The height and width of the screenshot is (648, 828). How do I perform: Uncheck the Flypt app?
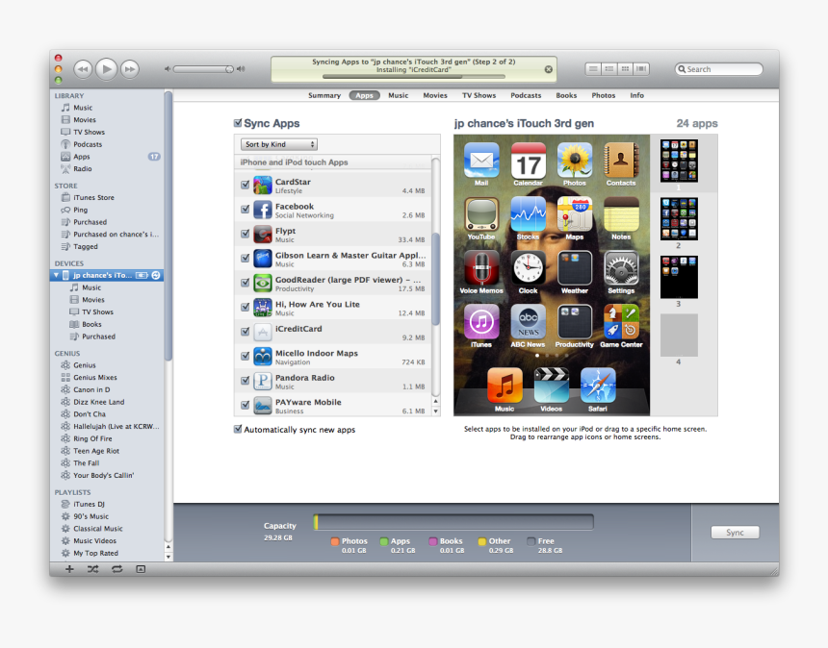click(245, 233)
